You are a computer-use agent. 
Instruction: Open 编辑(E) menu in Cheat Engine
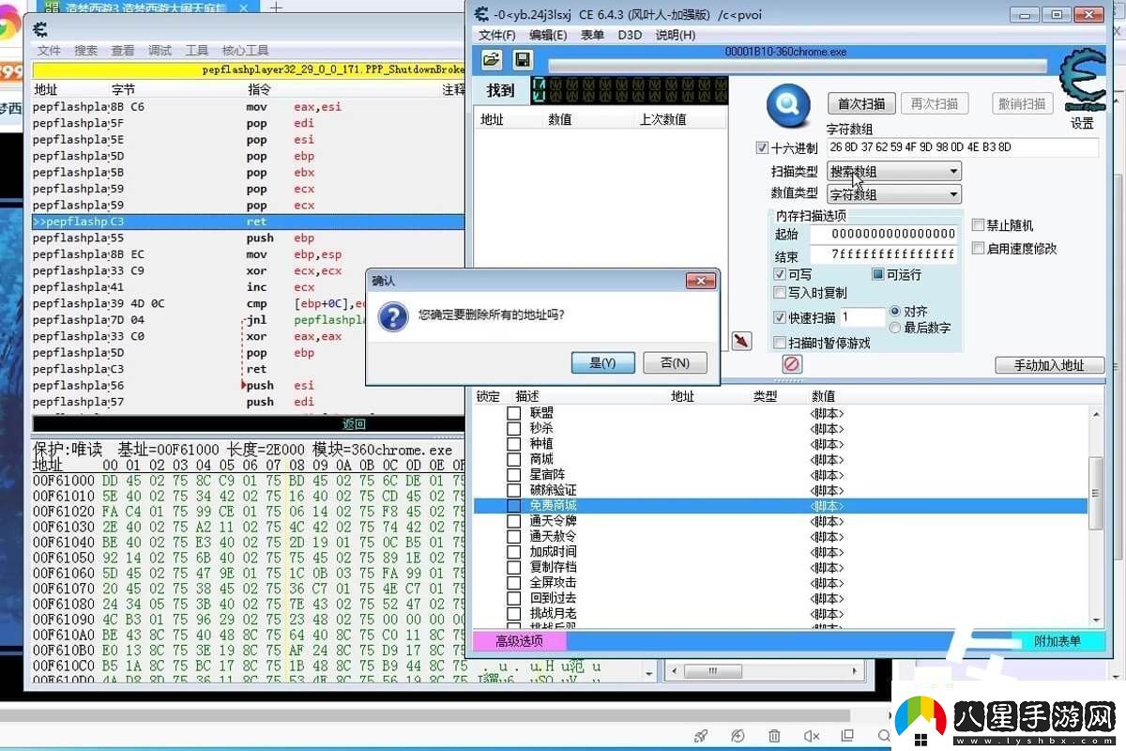coord(548,35)
